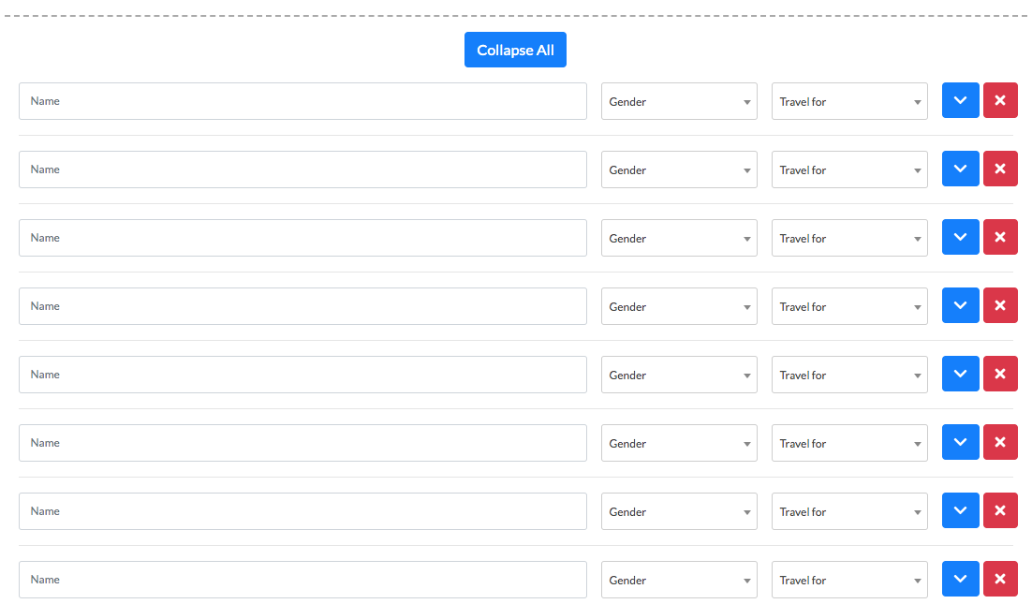Delete the third row via red X
This screenshot has height=604, width=1032.
(x=1000, y=238)
